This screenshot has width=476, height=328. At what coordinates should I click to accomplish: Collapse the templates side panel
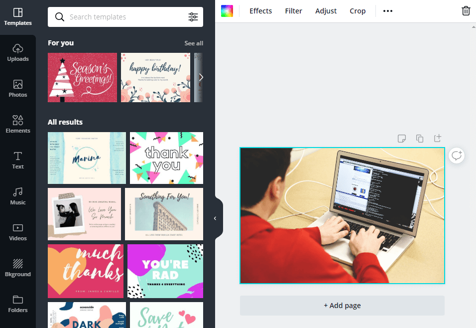coord(215,218)
